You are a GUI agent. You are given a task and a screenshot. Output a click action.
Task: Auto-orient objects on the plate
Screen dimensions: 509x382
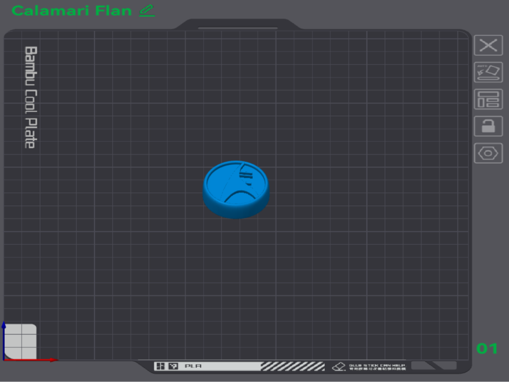(488, 72)
